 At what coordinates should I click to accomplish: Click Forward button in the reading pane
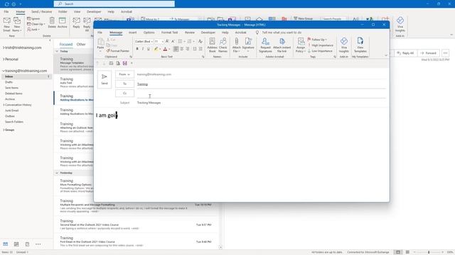[429, 53]
